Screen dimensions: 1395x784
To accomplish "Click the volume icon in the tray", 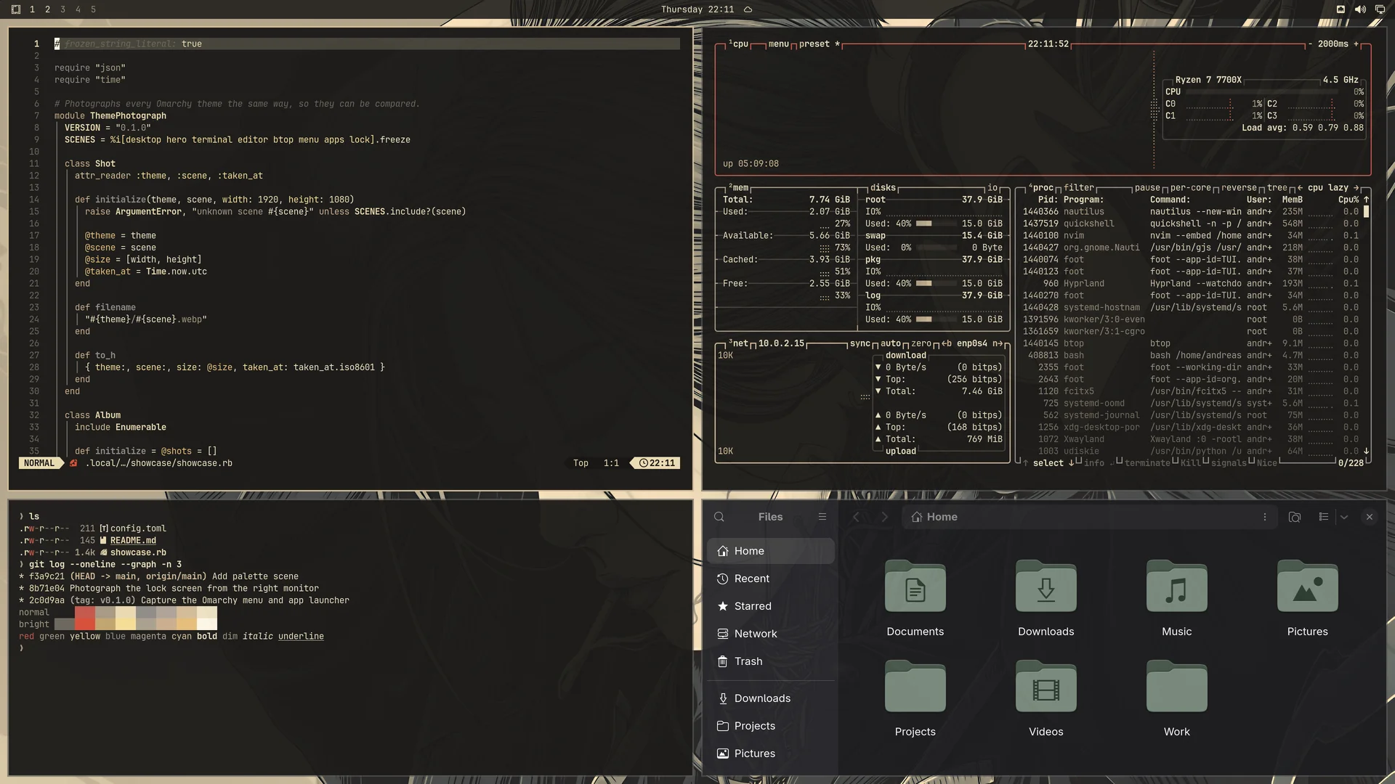I will [x=1360, y=9].
